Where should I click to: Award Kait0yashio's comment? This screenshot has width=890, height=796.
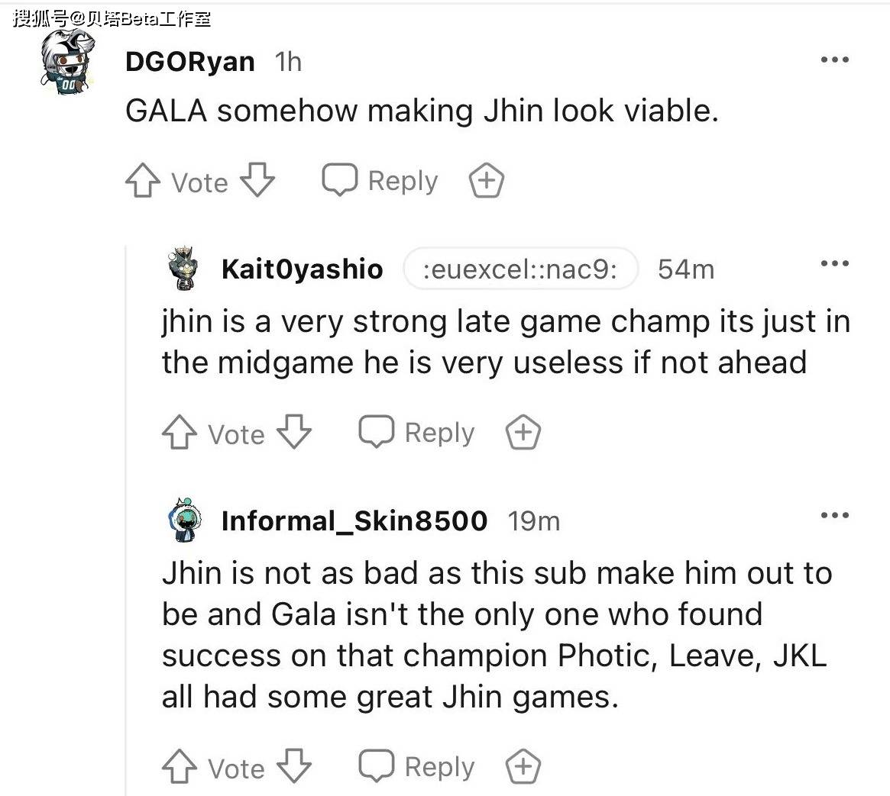(523, 433)
